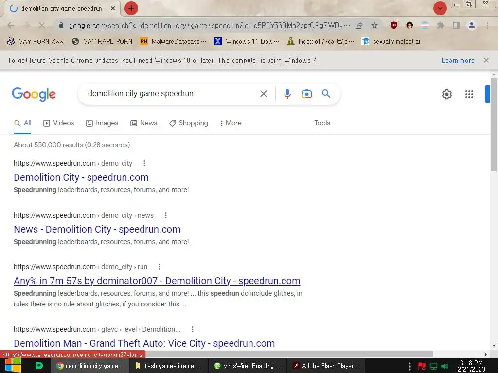Switch to the VirusWire taskbar window
The width and height of the screenshot is (498, 373).
[x=248, y=366]
